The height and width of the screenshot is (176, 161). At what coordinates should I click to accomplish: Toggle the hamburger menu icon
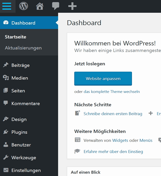click(x=7, y=6)
